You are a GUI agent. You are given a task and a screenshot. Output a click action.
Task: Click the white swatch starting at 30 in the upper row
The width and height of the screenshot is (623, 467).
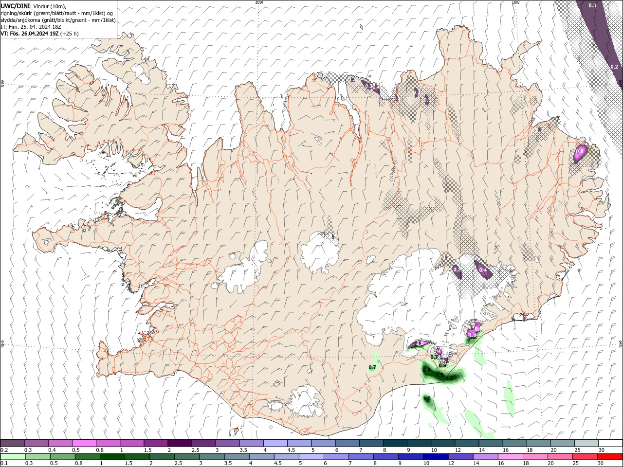tap(610, 443)
